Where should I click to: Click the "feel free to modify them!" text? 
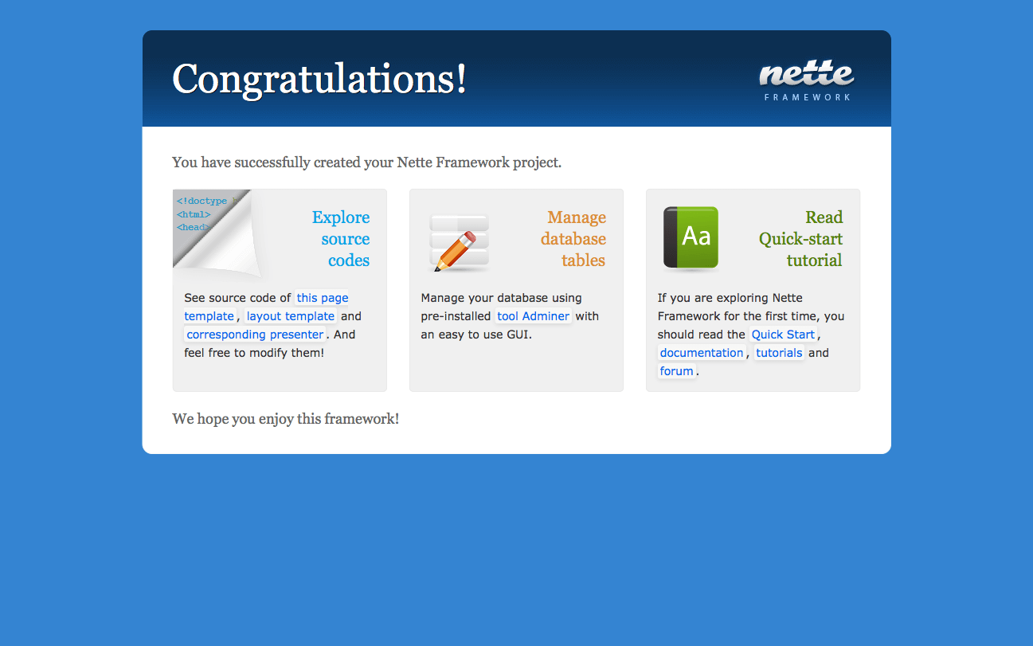coord(254,353)
